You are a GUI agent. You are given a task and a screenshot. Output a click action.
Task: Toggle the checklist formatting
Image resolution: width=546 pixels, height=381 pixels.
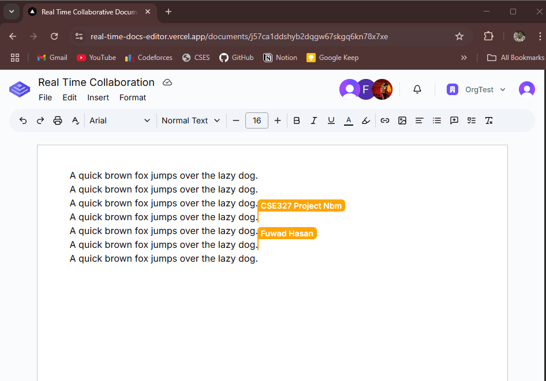[472, 120]
